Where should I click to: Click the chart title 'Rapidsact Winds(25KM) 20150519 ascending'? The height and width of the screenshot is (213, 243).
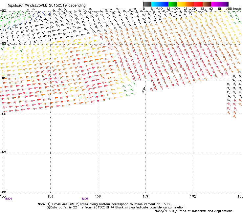46,6
